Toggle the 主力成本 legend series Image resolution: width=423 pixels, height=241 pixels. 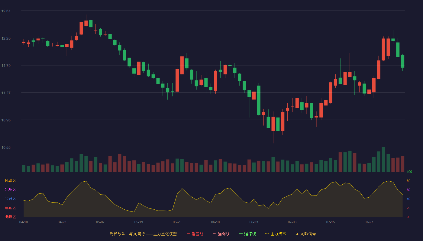click(276, 234)
